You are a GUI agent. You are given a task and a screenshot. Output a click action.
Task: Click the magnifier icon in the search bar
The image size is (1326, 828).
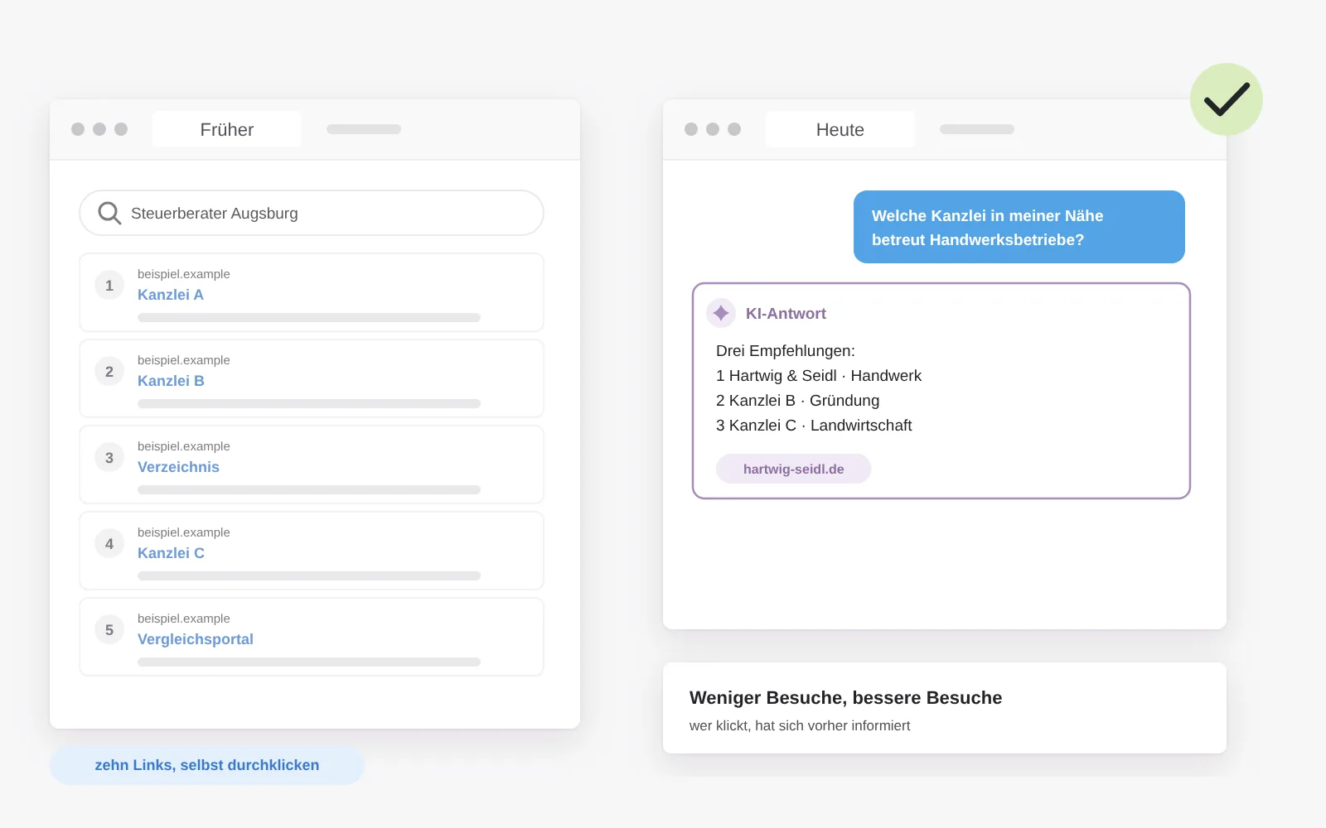click(x=109, y=214)
